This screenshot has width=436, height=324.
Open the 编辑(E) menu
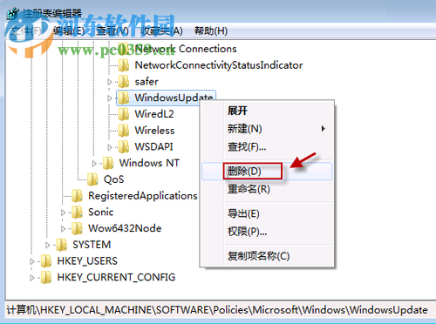(69, 30)
